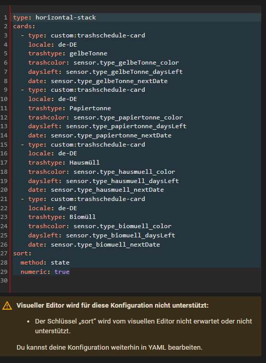Click the empty editor line 30
This screenshot has width=266, height=363.
click(137, 280)
